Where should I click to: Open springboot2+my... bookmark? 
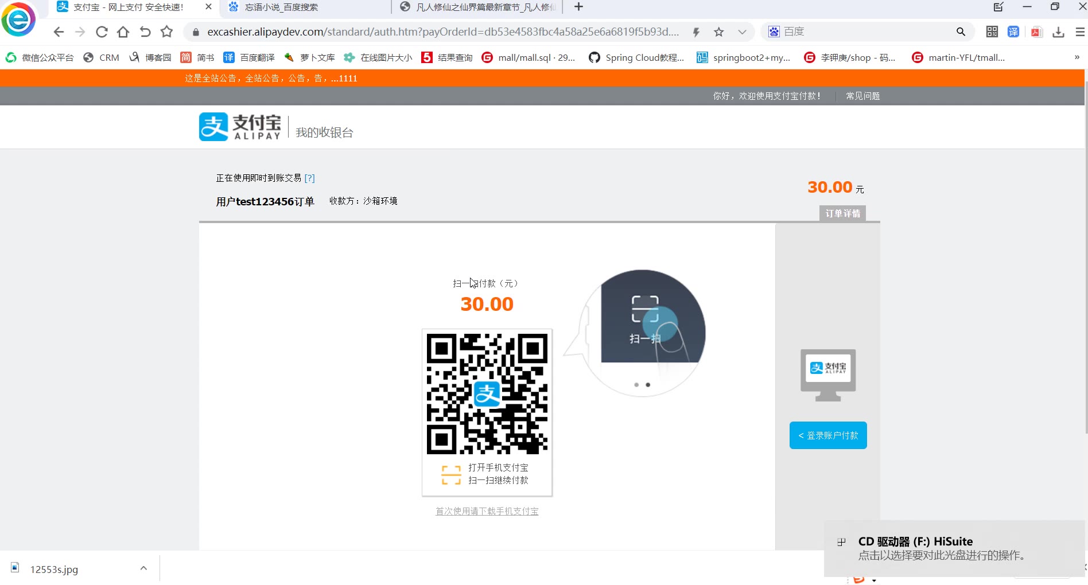pyautogui.click(x=744, y=57)
